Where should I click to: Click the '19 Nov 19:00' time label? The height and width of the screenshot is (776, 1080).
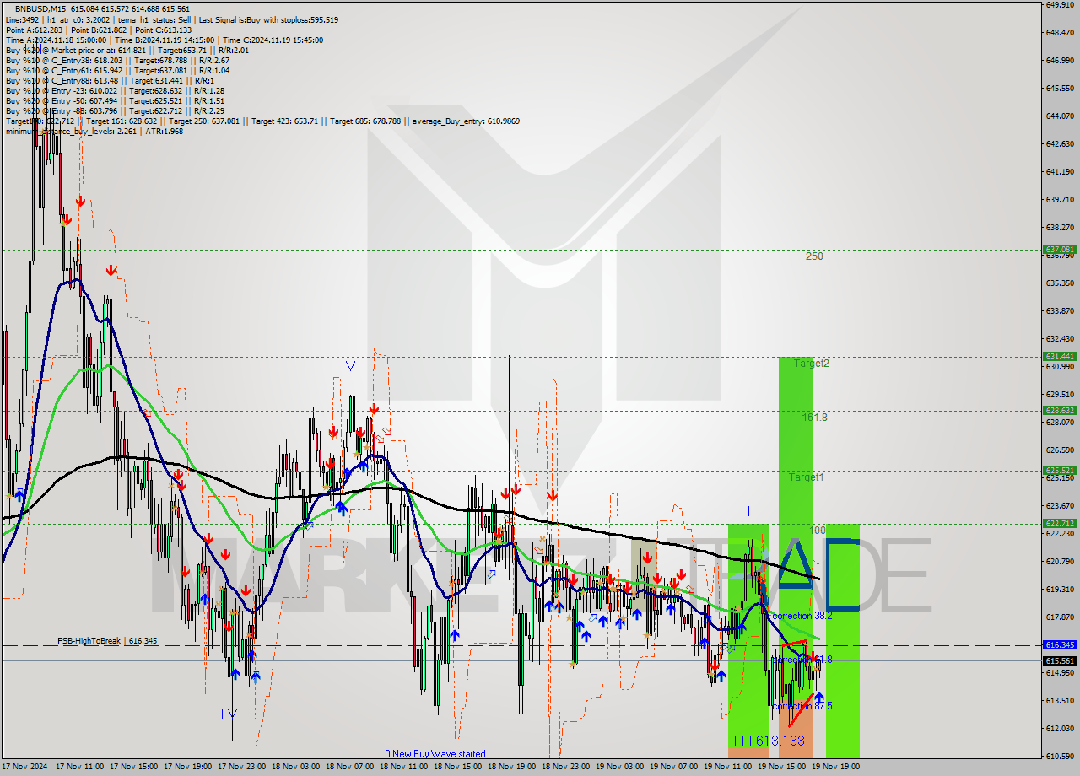[835, 768]
